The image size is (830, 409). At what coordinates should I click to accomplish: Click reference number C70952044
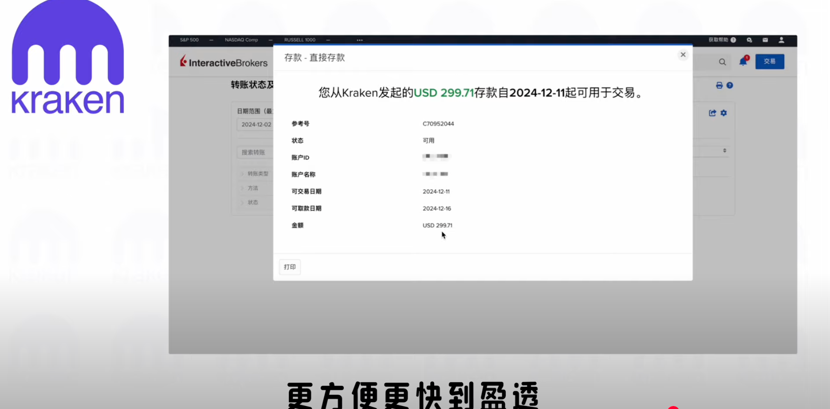pos(438,124)
